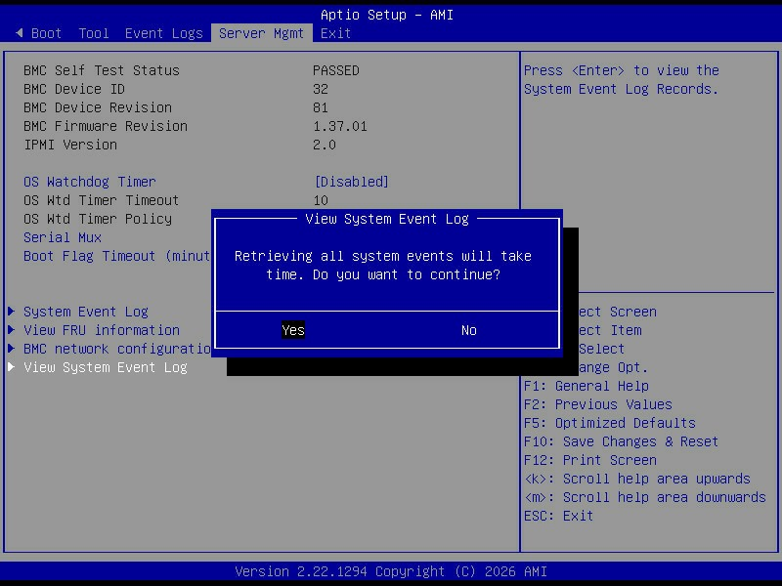Select the OS Watchdog Timer option
The width and height of the screenshot is (782, 586).
(x=90, y=182)
